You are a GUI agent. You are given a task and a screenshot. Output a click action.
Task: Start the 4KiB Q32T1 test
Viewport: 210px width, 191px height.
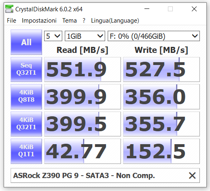click(26, 124)
